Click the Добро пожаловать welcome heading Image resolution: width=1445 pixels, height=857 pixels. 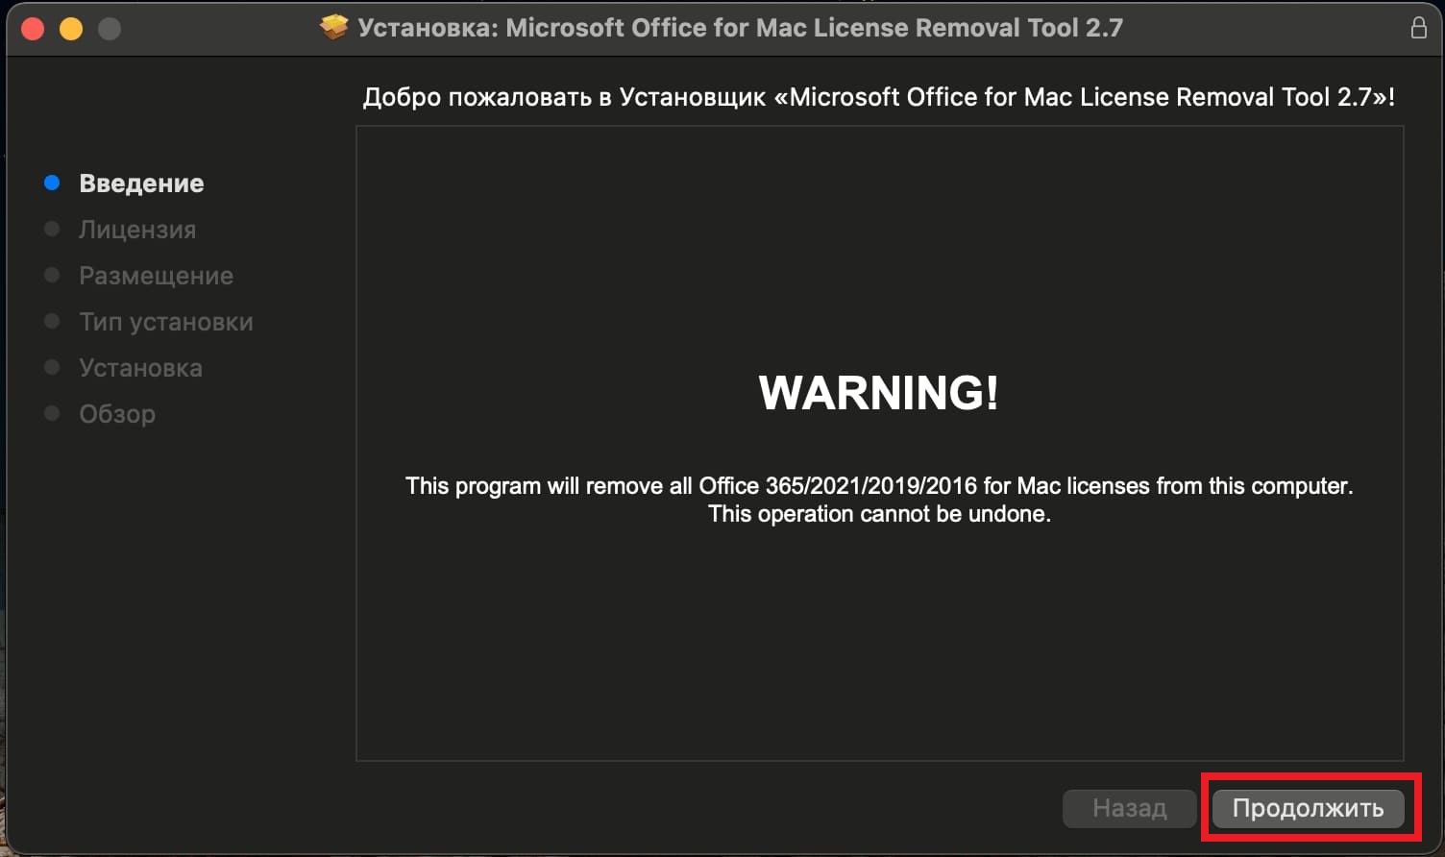coord(878,97)
